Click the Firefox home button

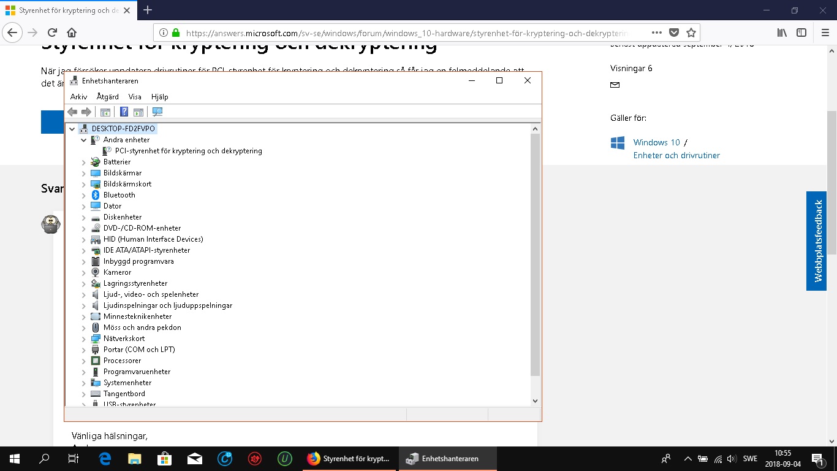(72, 33)
